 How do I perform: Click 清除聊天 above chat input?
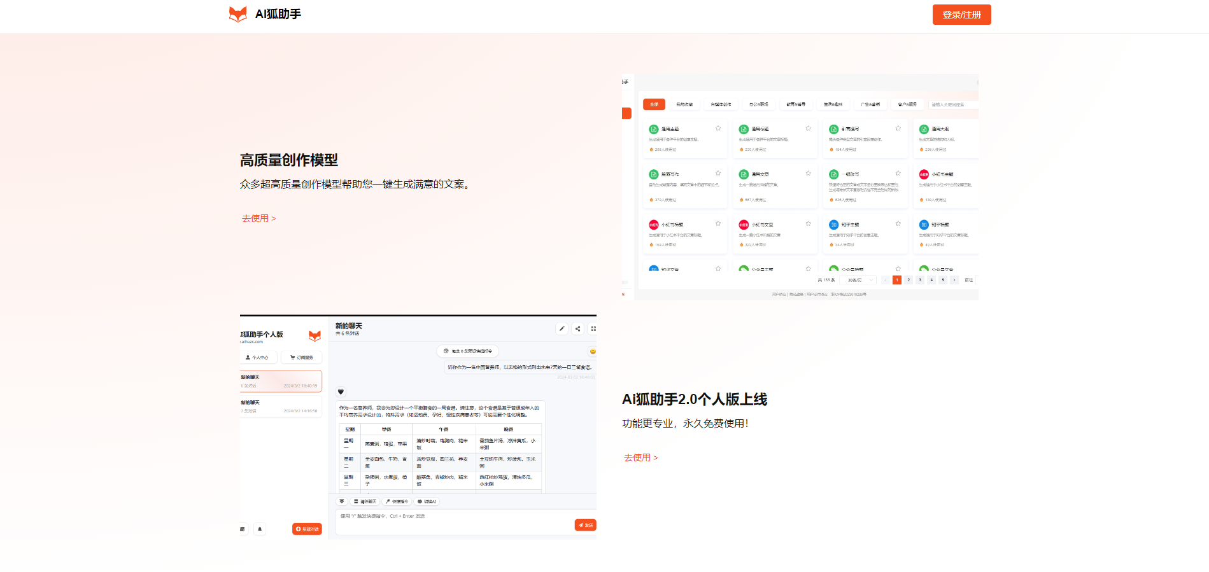click(365, 501)
